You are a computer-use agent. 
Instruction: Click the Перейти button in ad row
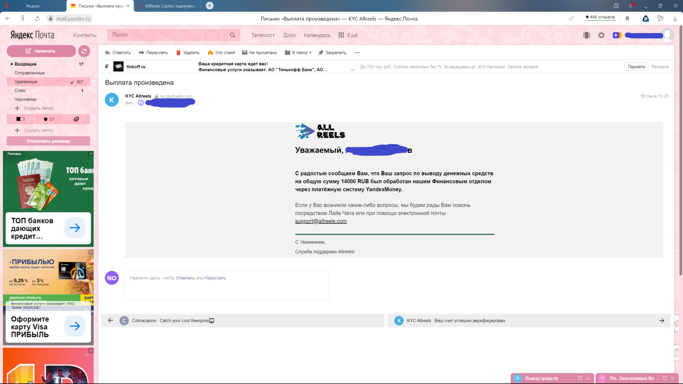636,67
